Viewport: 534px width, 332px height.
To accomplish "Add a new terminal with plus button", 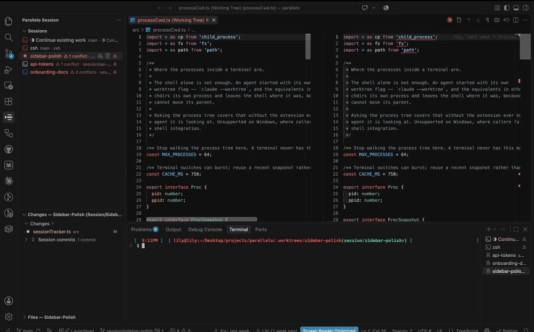I will coord(489,229).
